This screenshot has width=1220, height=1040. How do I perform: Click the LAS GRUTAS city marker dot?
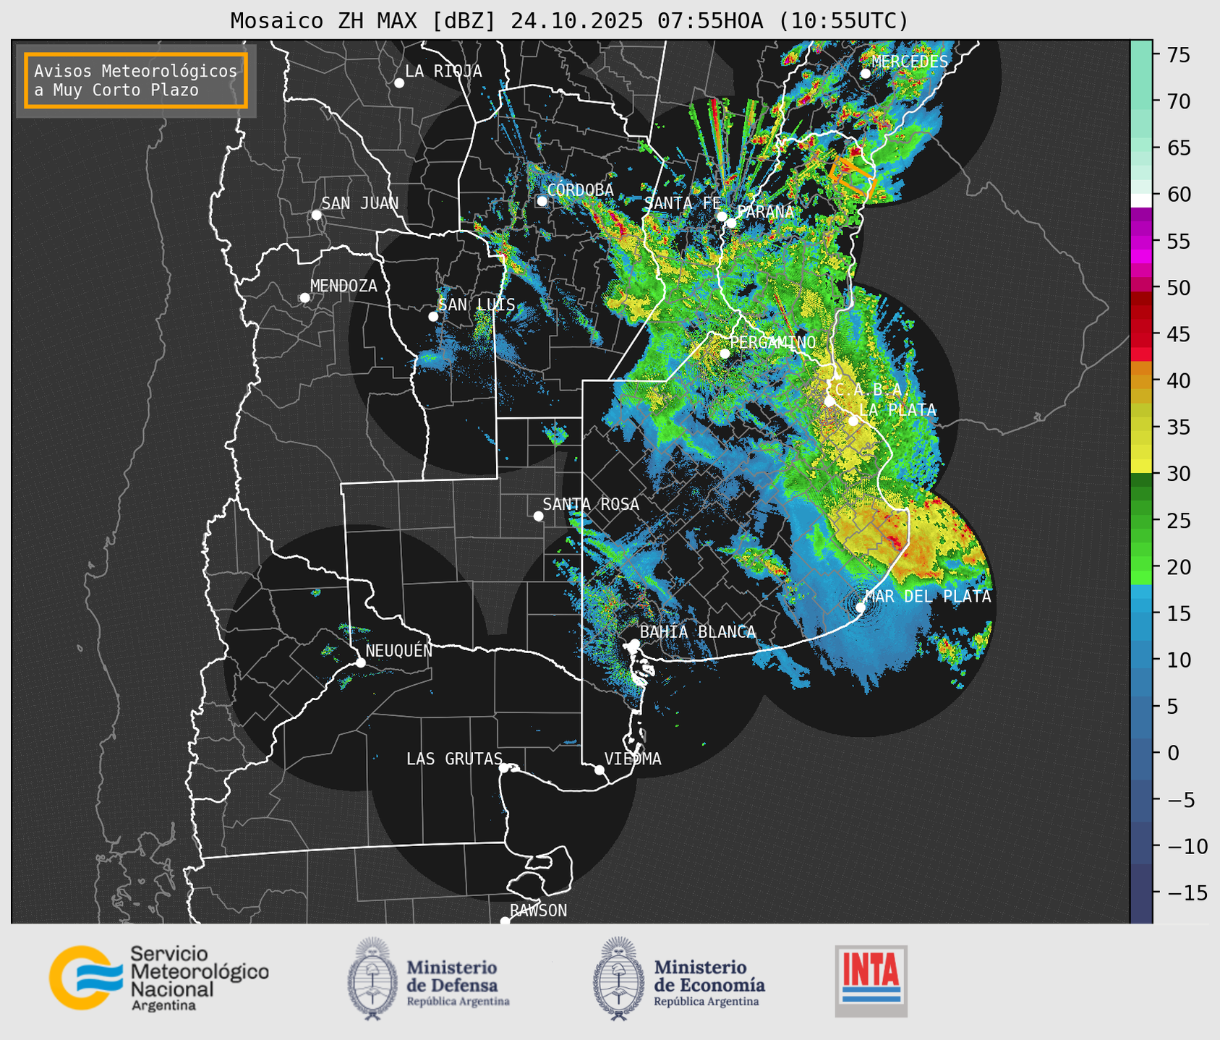pyautogui.click(x=504, y=768)
